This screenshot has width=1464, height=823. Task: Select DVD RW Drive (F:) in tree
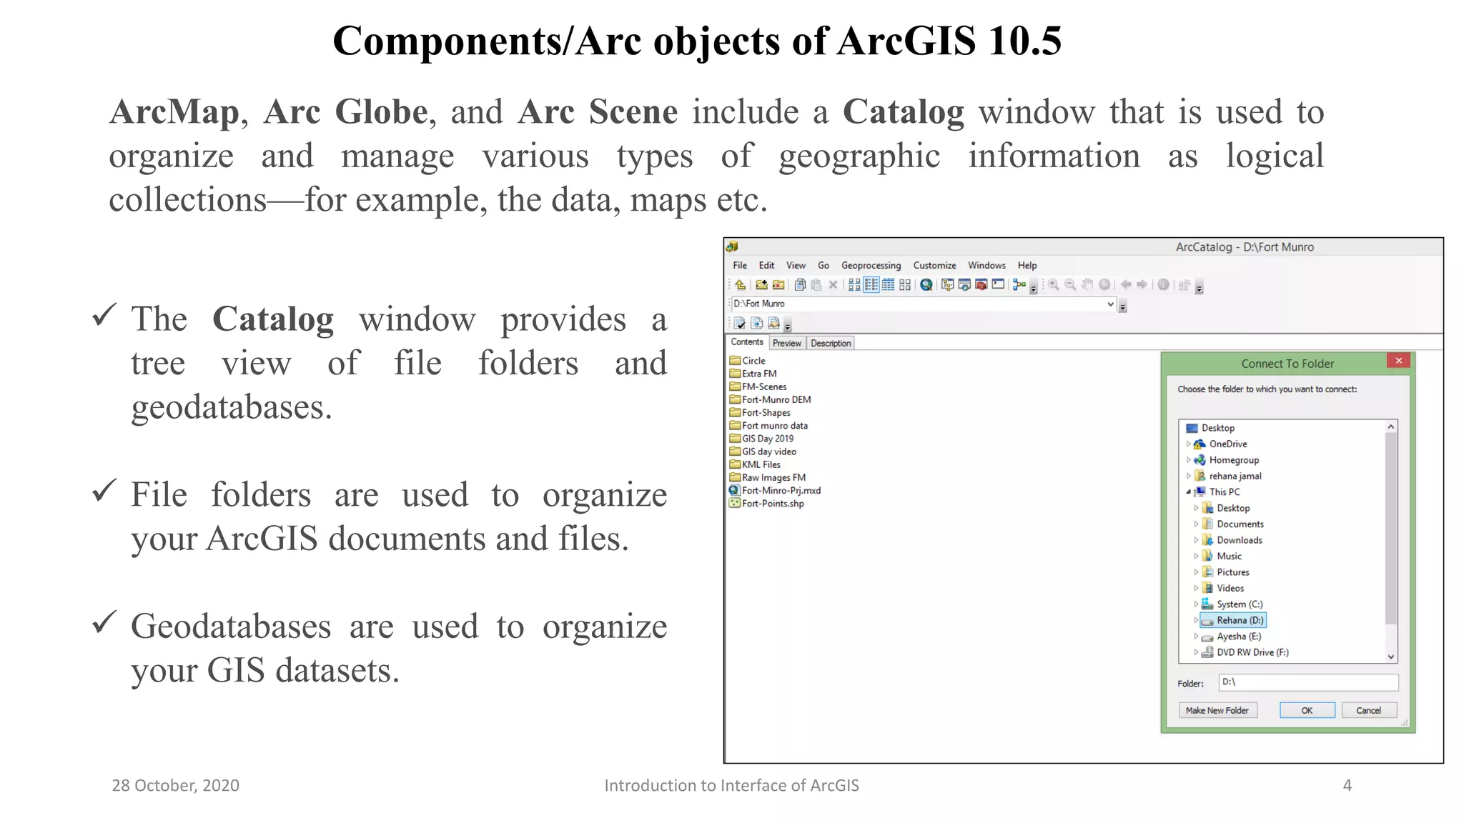coord(1245,653)
